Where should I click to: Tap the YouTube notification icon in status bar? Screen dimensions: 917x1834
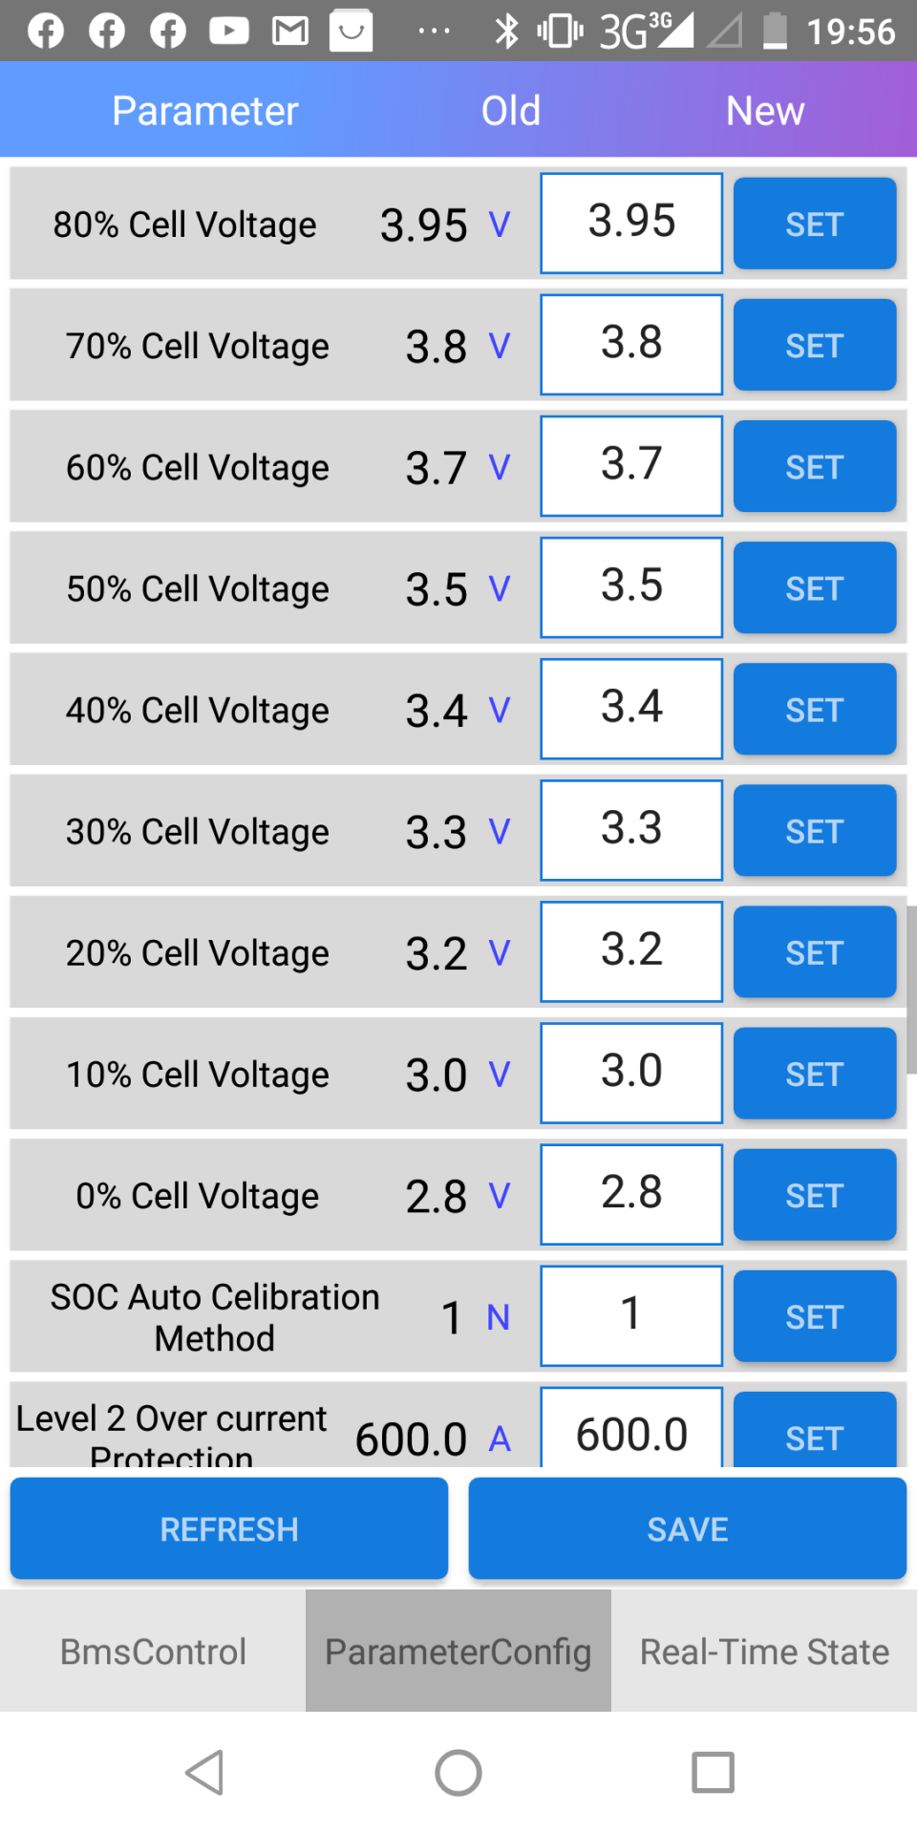click(x=229, y=32)
